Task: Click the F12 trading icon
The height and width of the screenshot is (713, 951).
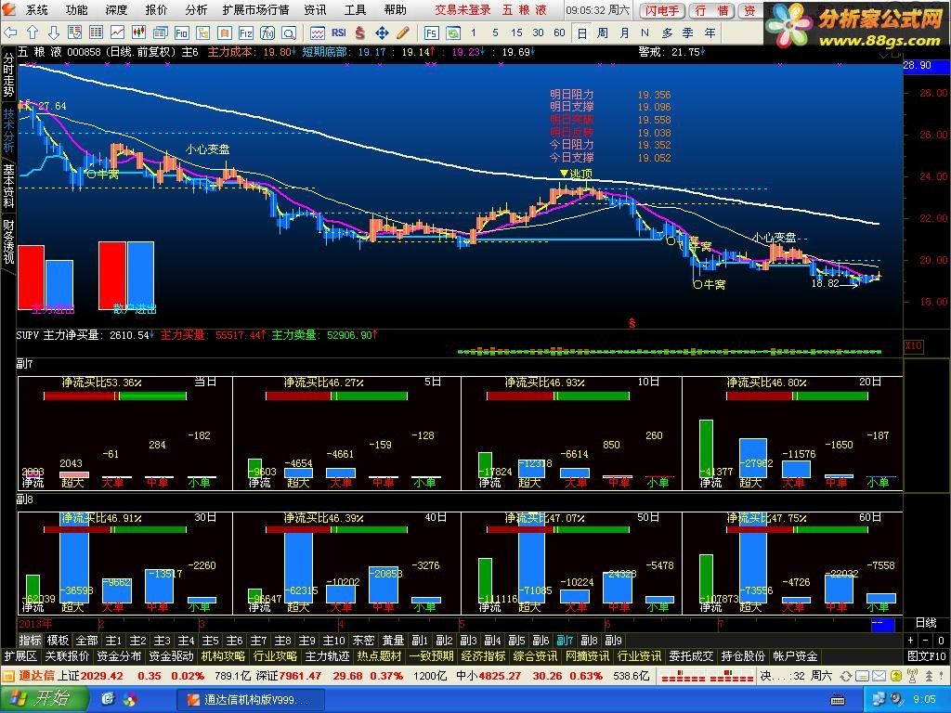Action: tap(245, 32)
